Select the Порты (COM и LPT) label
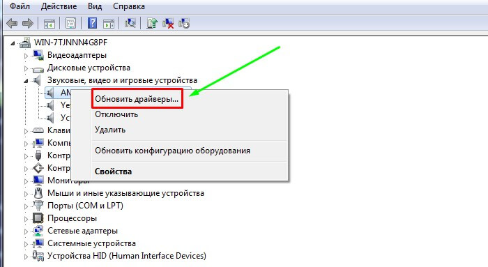 85,206
